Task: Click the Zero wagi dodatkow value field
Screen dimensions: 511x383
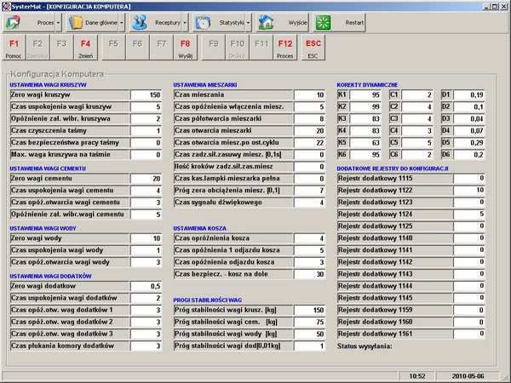Action: pos(146,286)
